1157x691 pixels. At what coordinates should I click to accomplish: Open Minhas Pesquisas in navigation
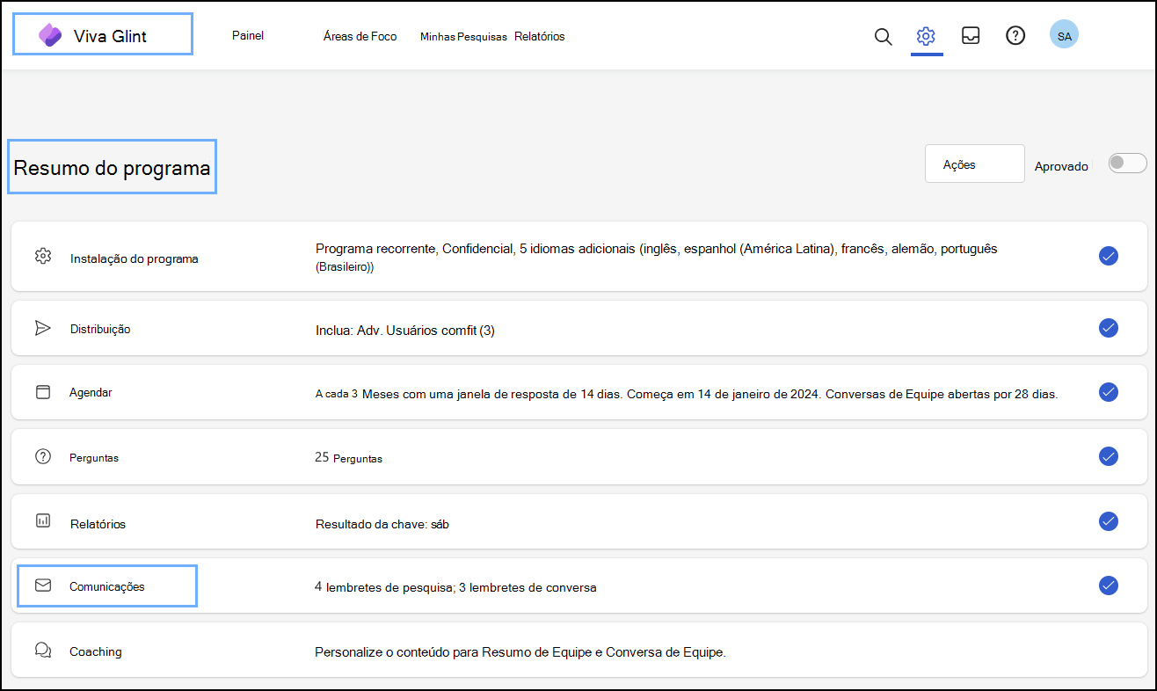pyautogui.click(x=463, y=37)
